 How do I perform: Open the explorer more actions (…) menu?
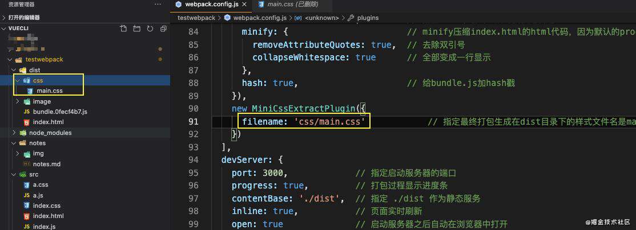coord(158,5)
